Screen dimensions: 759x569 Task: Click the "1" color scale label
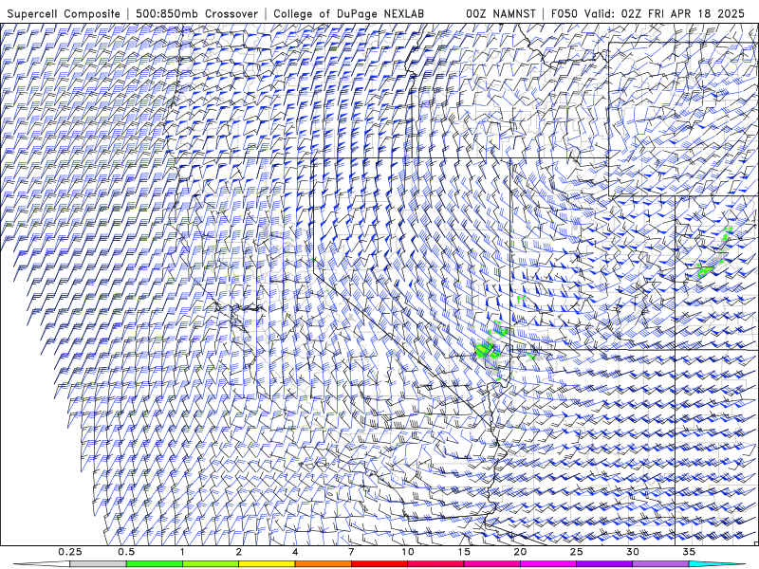click(182, 552)
